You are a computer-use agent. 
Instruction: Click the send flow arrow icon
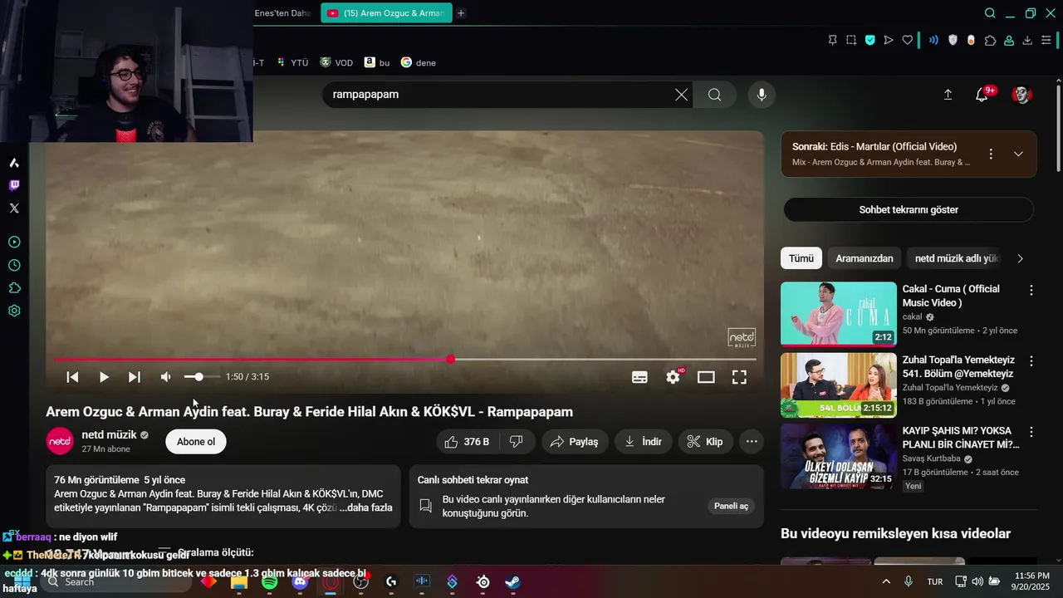(889, 40)
